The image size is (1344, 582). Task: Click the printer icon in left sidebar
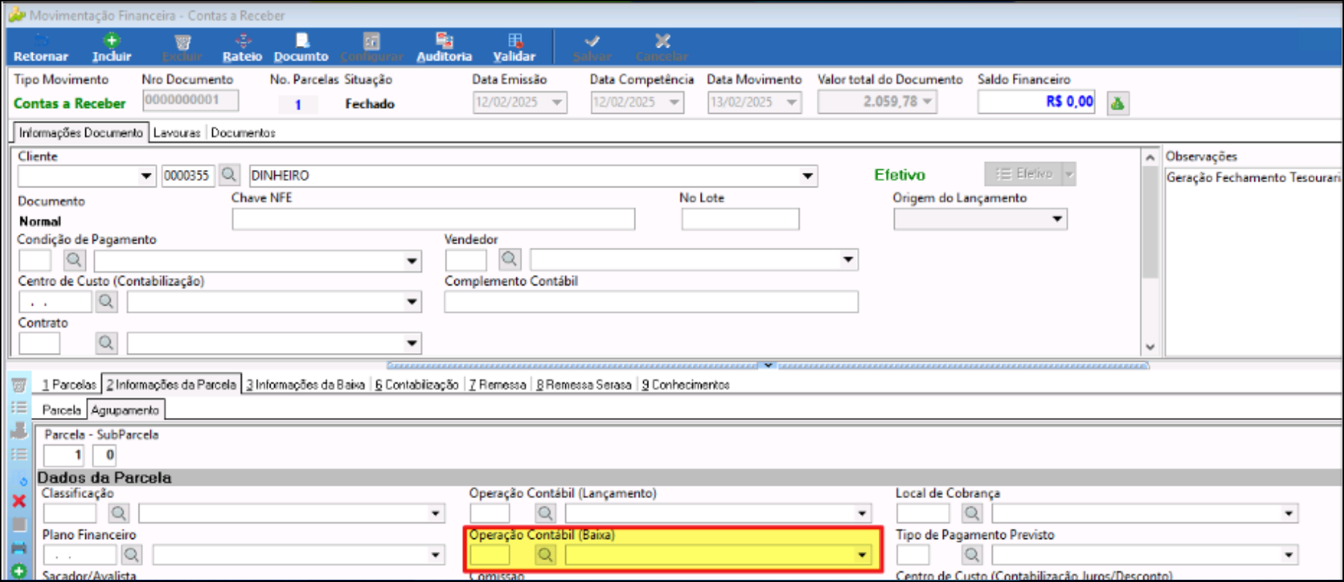coord(19,548)
